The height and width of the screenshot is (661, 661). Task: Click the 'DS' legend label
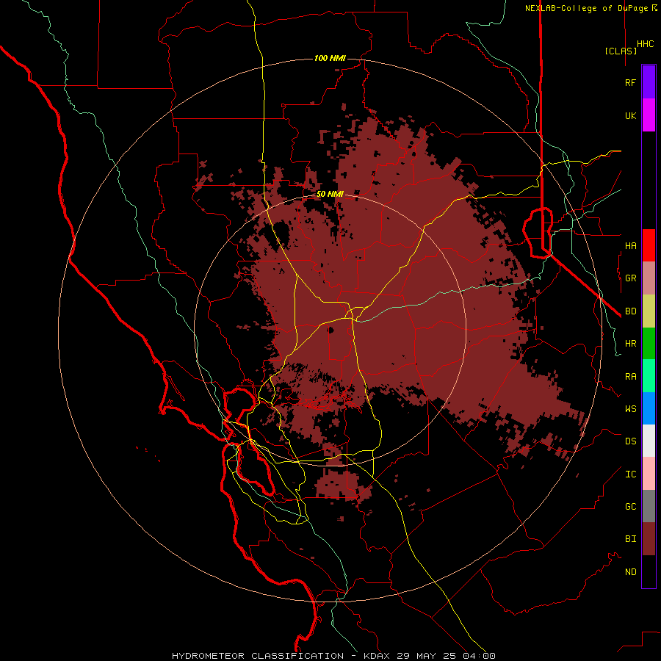click(630, 441)
